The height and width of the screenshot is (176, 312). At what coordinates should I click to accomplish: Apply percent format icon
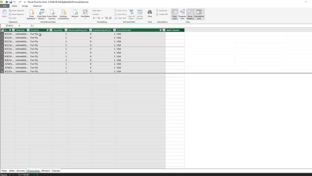[99, 18]
